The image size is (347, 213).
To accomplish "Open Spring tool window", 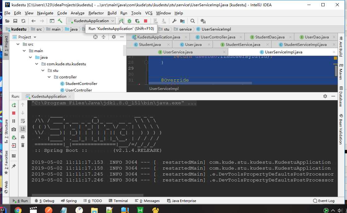I will coord(69,201).
